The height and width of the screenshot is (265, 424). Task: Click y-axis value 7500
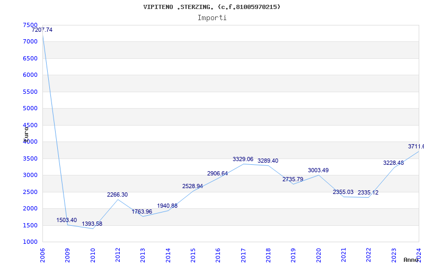click(x=30, y=25)
